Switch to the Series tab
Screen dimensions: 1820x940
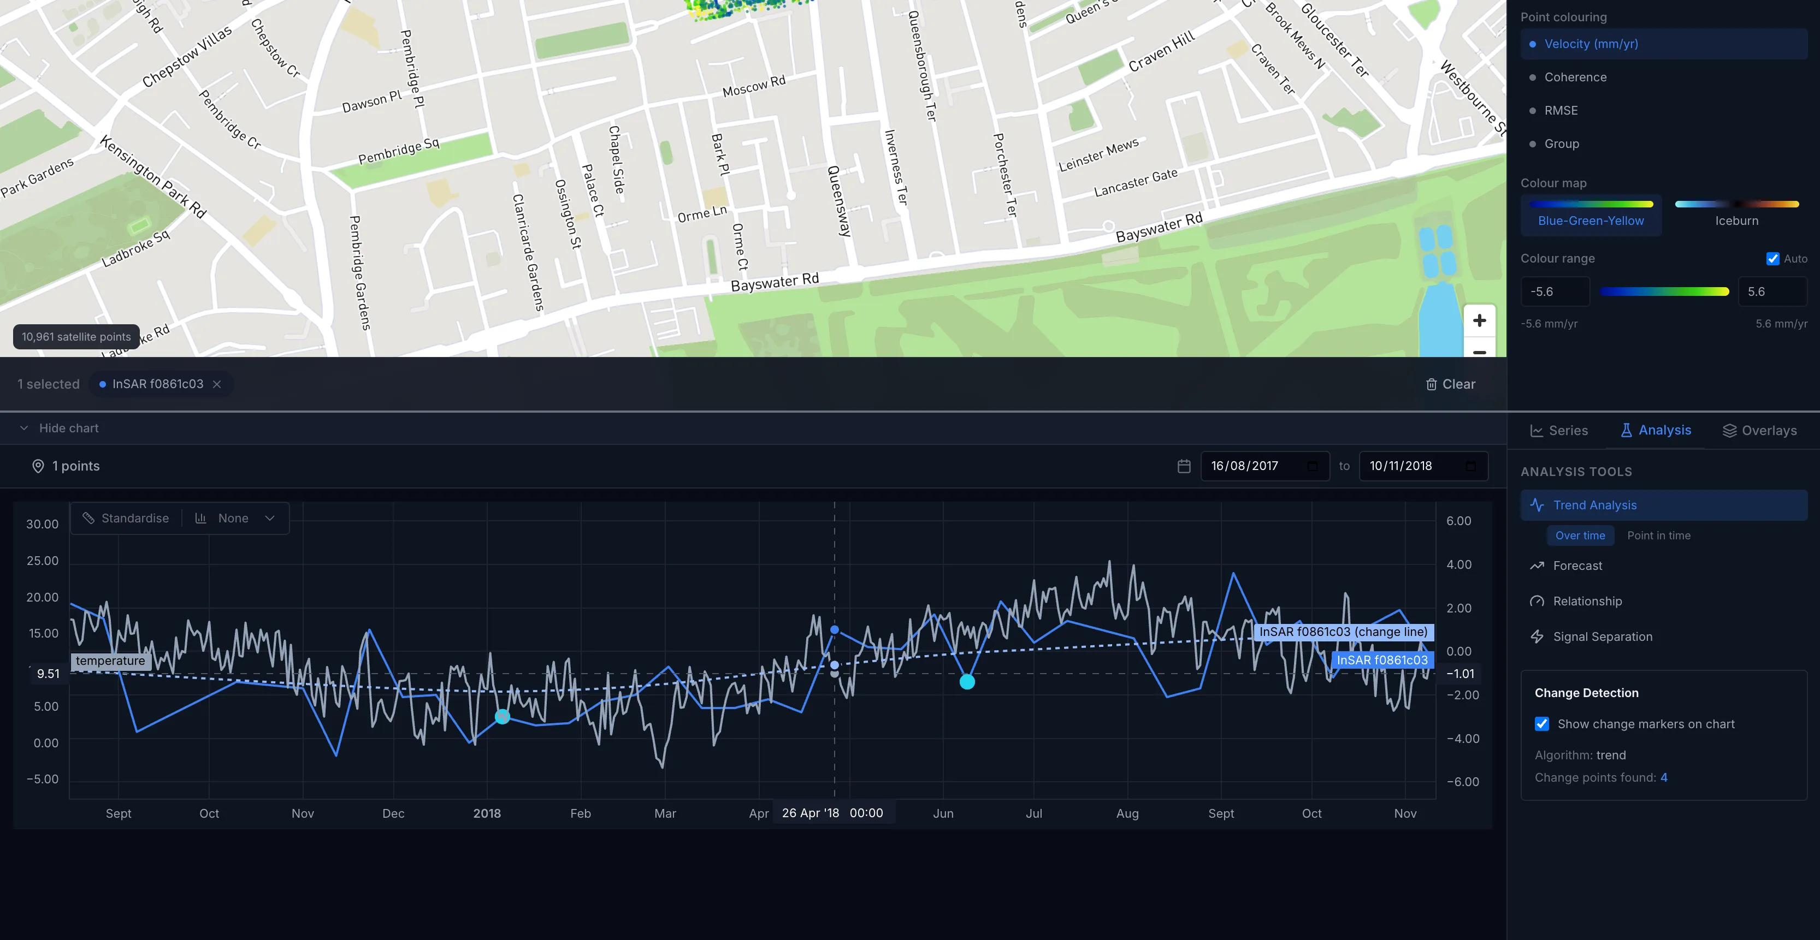coord(1558,431)
